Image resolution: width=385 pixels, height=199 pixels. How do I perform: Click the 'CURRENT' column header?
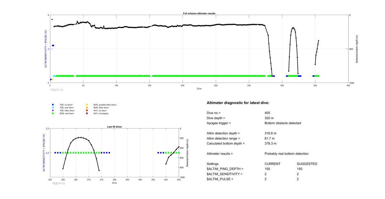[272, 164]
